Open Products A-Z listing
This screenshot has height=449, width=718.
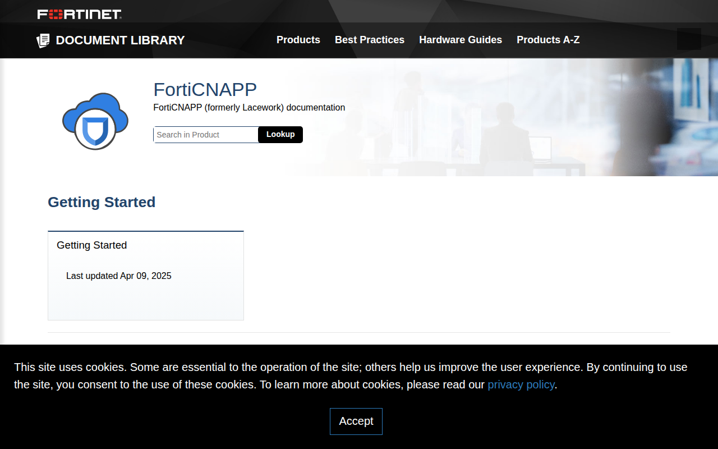coord(548,40)
